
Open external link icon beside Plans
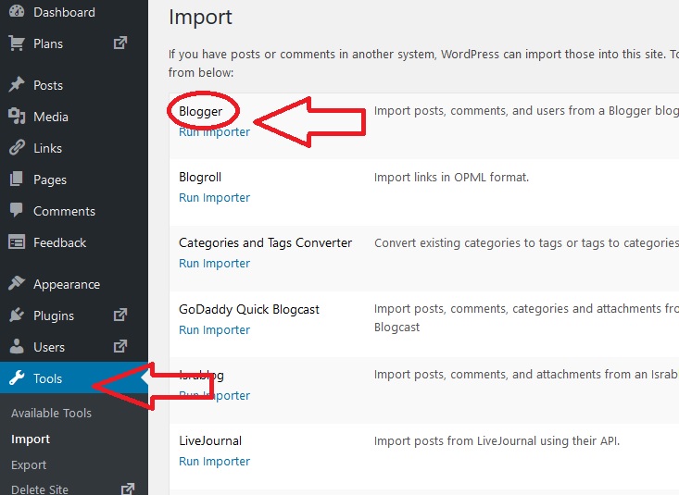(120, 43)
